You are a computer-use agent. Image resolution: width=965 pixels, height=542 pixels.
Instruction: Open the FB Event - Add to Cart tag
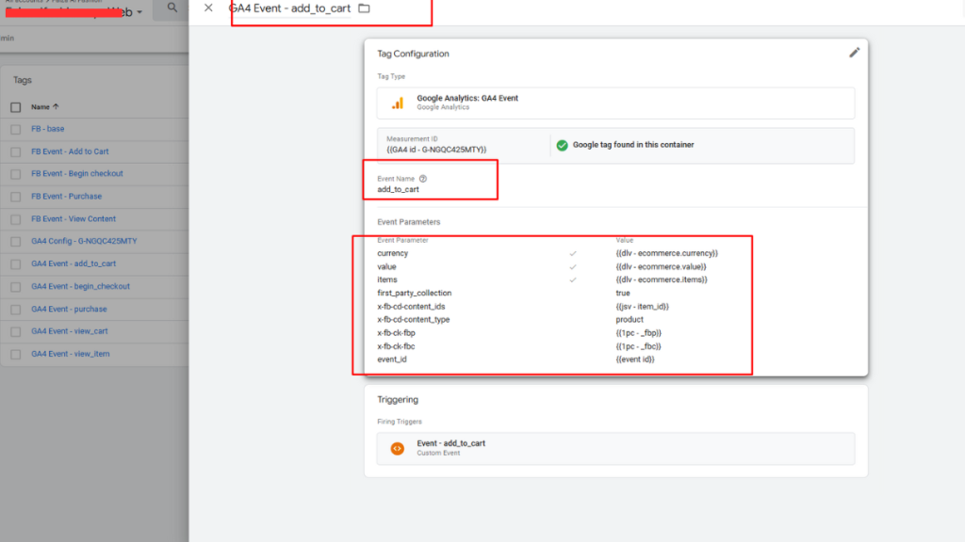(70, 151)
